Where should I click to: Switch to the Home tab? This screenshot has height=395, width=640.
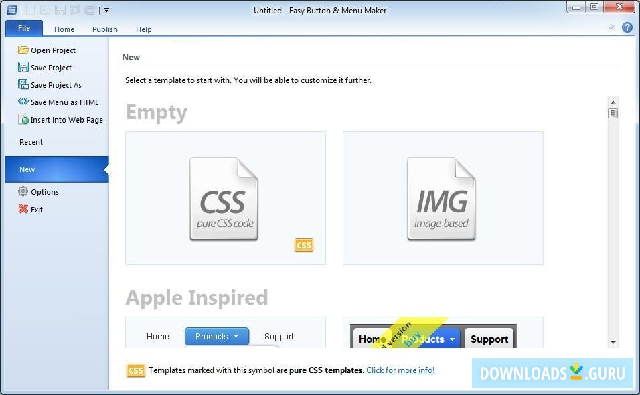(x=64, y=29)
